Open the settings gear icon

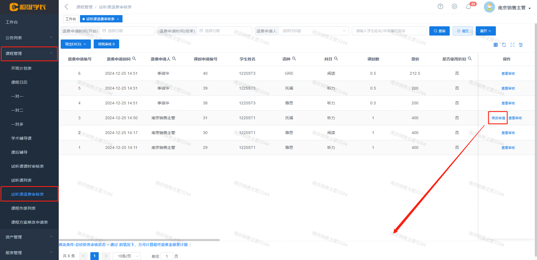coord(454,6)
